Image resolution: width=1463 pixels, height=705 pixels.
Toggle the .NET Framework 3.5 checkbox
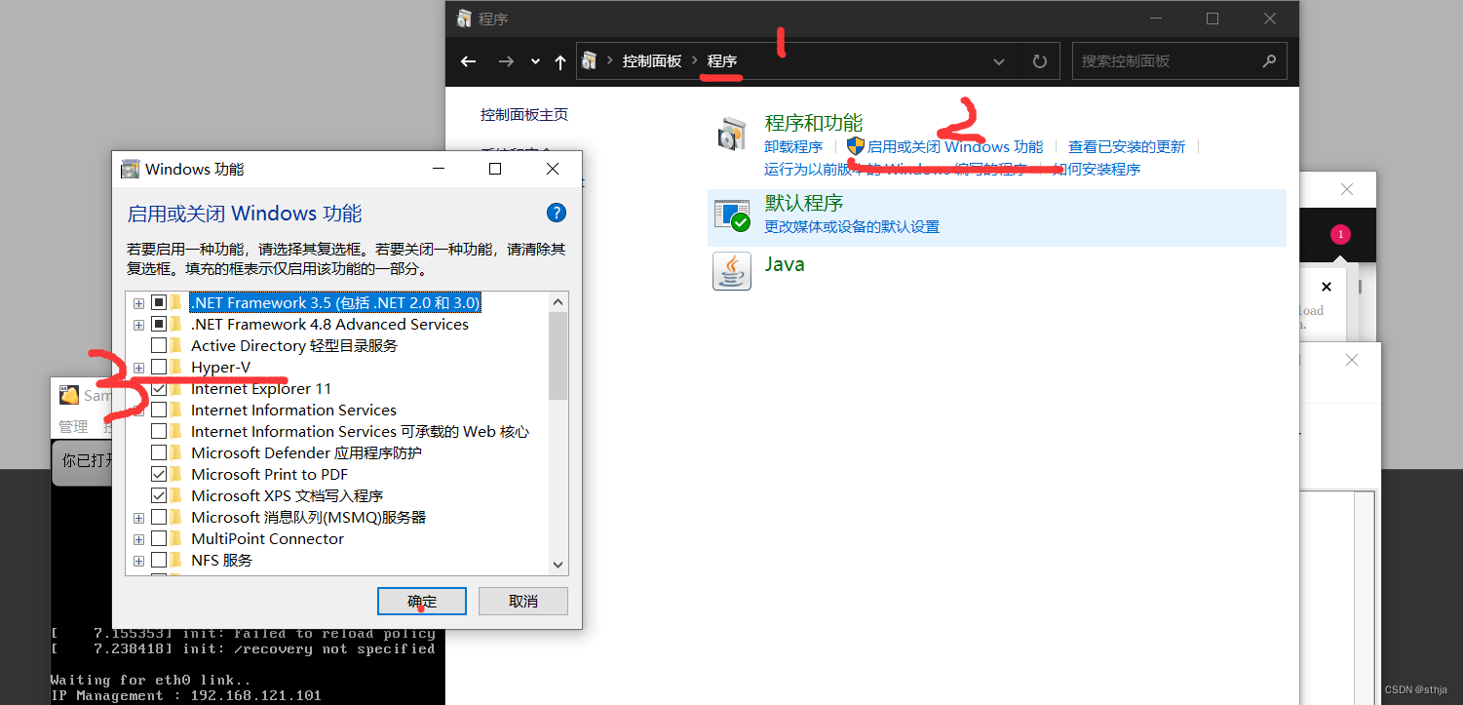coord(159,303)
